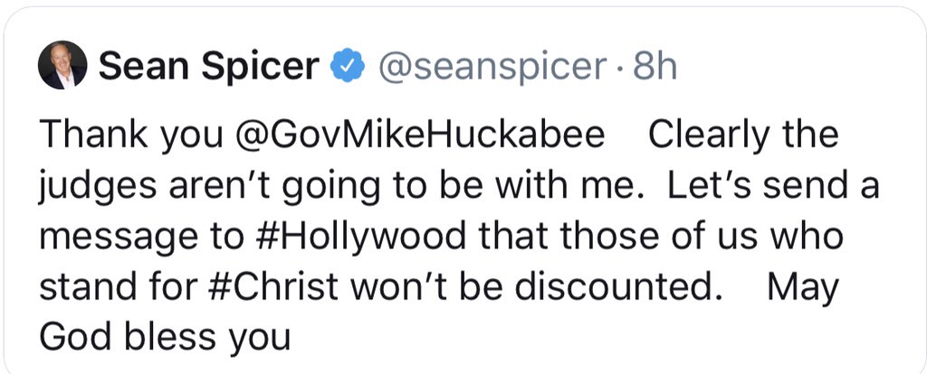Click the phrase "Let's send a"
Viewport: 927px width, 374px height.
(x=771, y=186)
